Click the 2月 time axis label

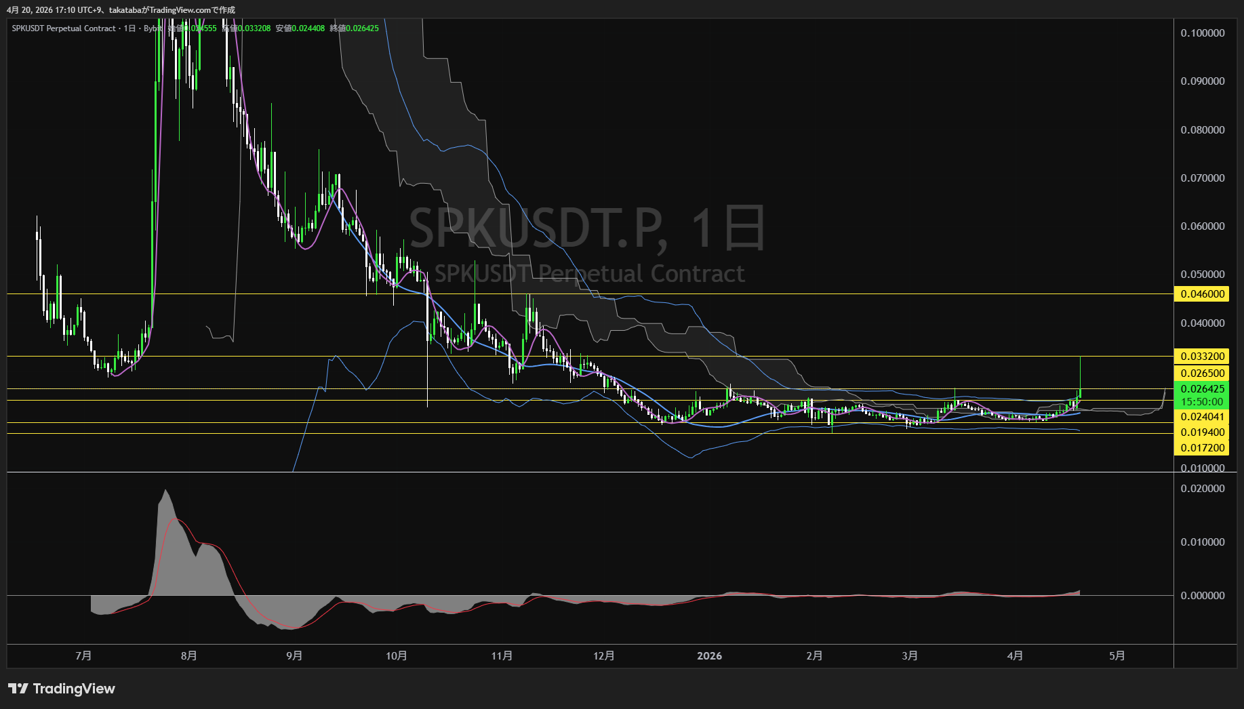coord(815,656)
